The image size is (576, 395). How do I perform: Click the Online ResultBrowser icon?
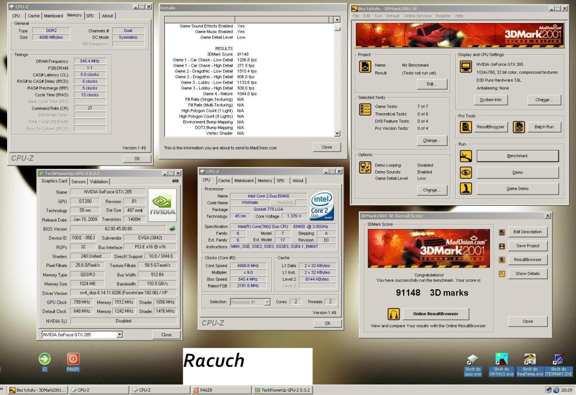click(395, 314)
